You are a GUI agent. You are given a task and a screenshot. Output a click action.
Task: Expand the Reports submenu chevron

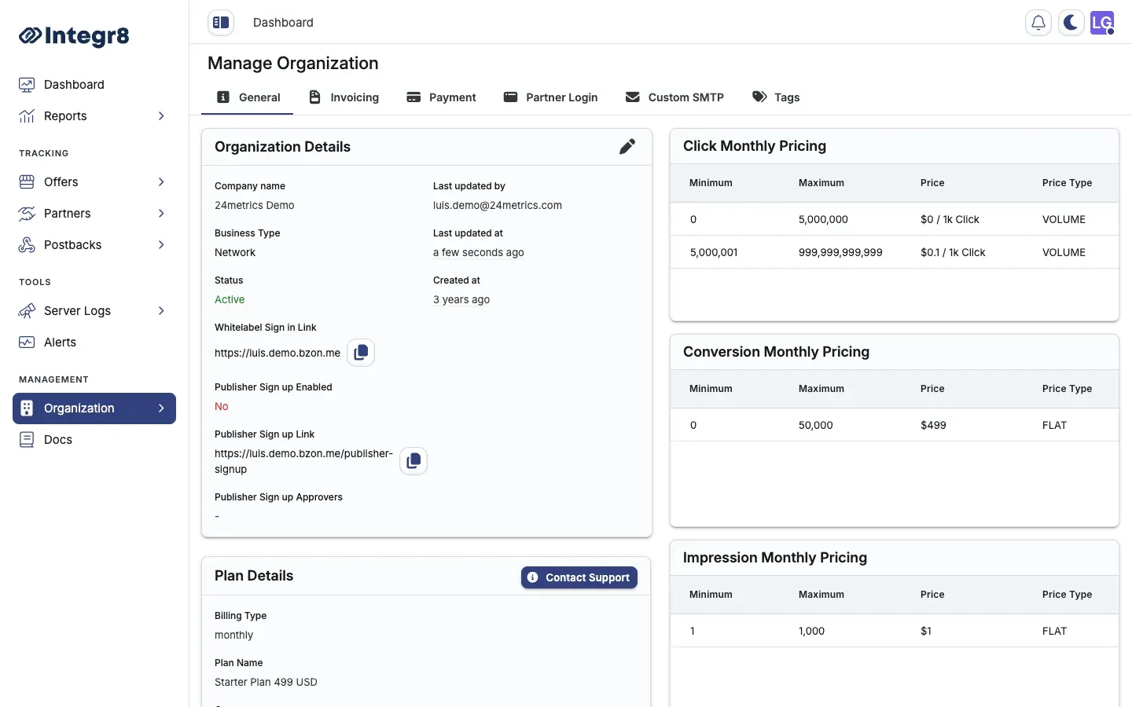click(161, 116)
